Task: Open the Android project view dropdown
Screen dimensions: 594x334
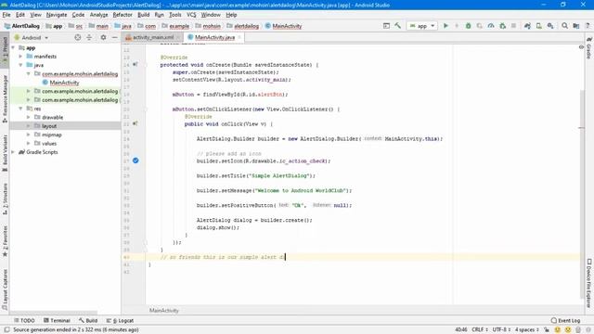Action: pyautogui.click(x=32, y=37)
